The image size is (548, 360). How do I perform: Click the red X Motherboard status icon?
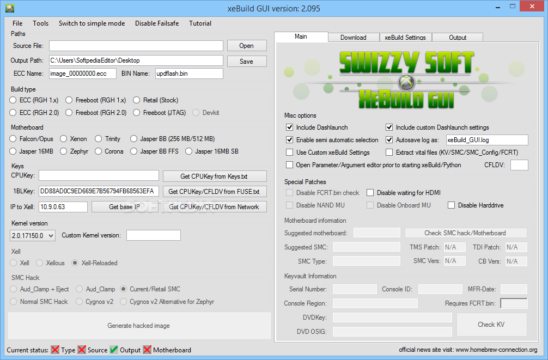[x=147, y=350]
